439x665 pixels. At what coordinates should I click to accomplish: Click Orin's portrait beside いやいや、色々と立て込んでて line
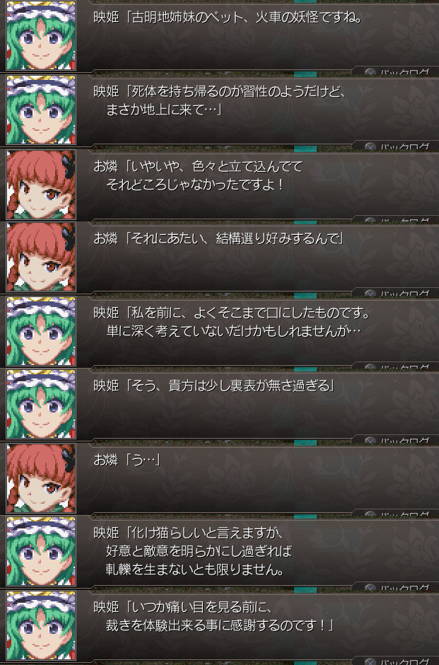pos(41,185)
